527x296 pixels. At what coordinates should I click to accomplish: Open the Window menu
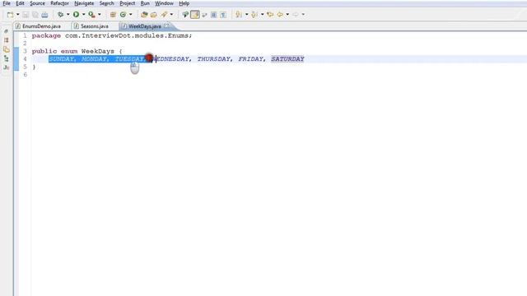click(164, 3)
